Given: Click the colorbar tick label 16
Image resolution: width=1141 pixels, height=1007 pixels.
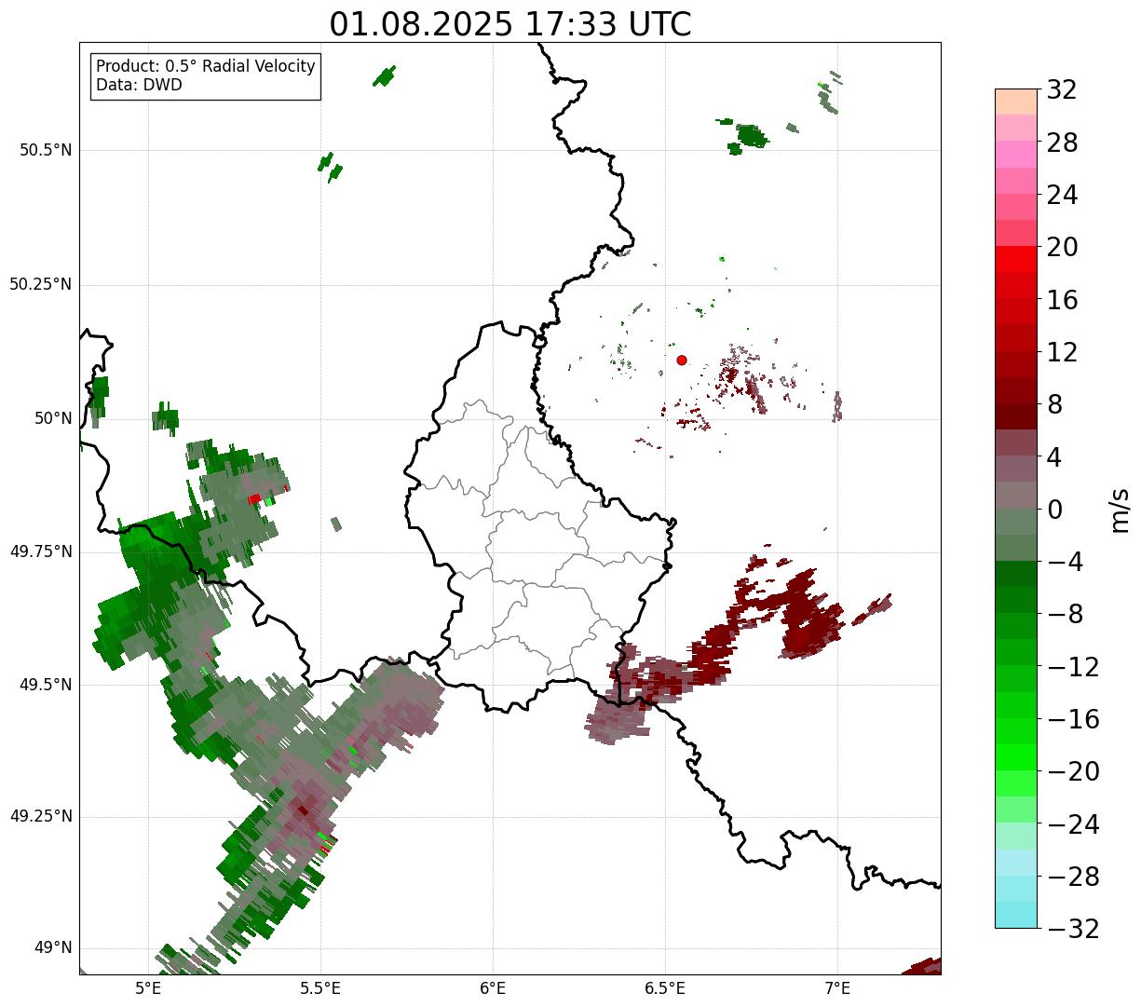Looking at the screenshot, I should [x=1062, y=300].
